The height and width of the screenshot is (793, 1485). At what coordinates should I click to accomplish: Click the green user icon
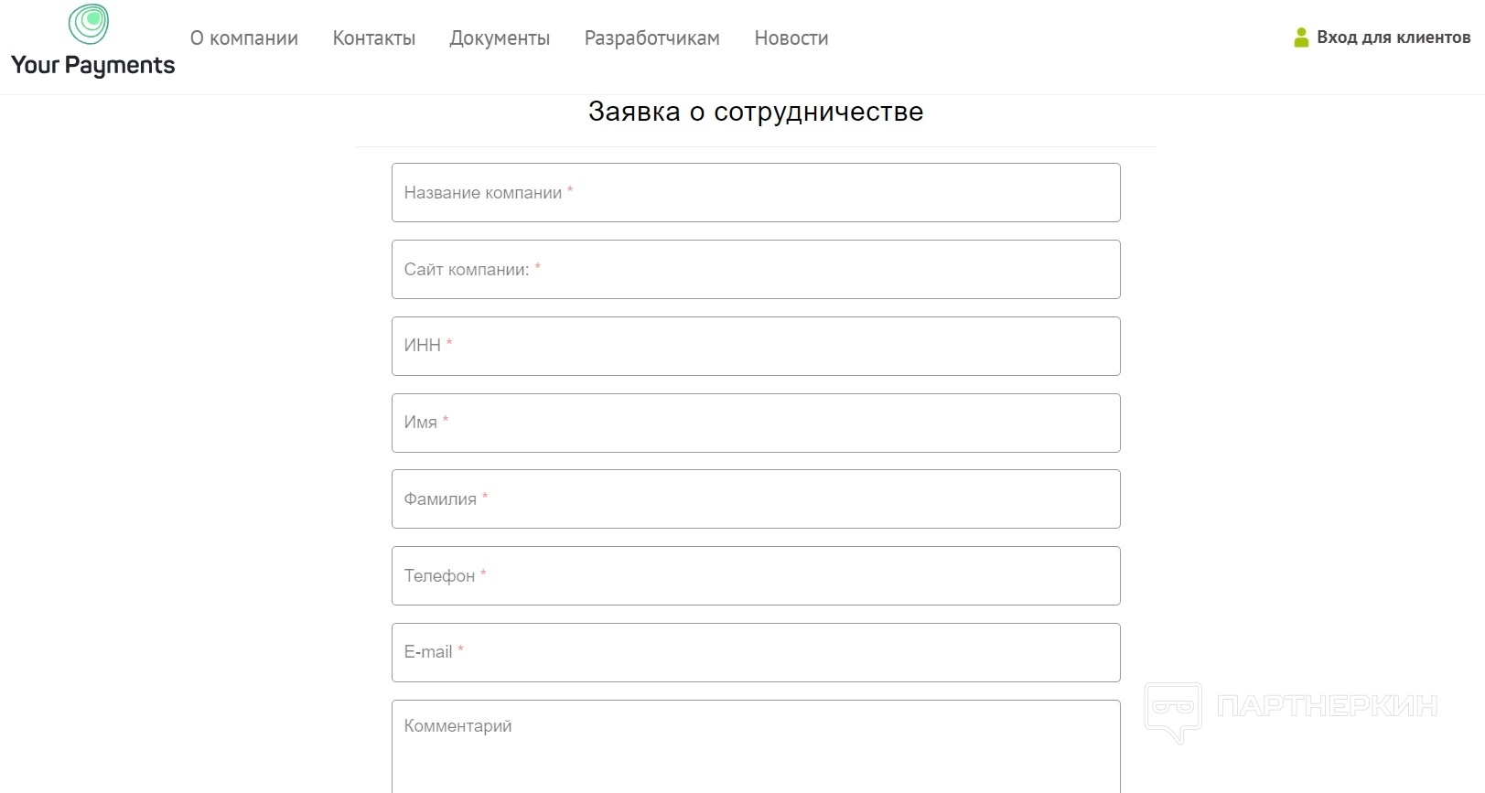pyautogui.click(x=1301, y=38)
